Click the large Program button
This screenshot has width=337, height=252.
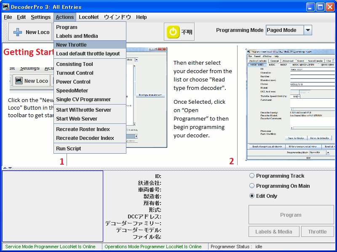291,215
